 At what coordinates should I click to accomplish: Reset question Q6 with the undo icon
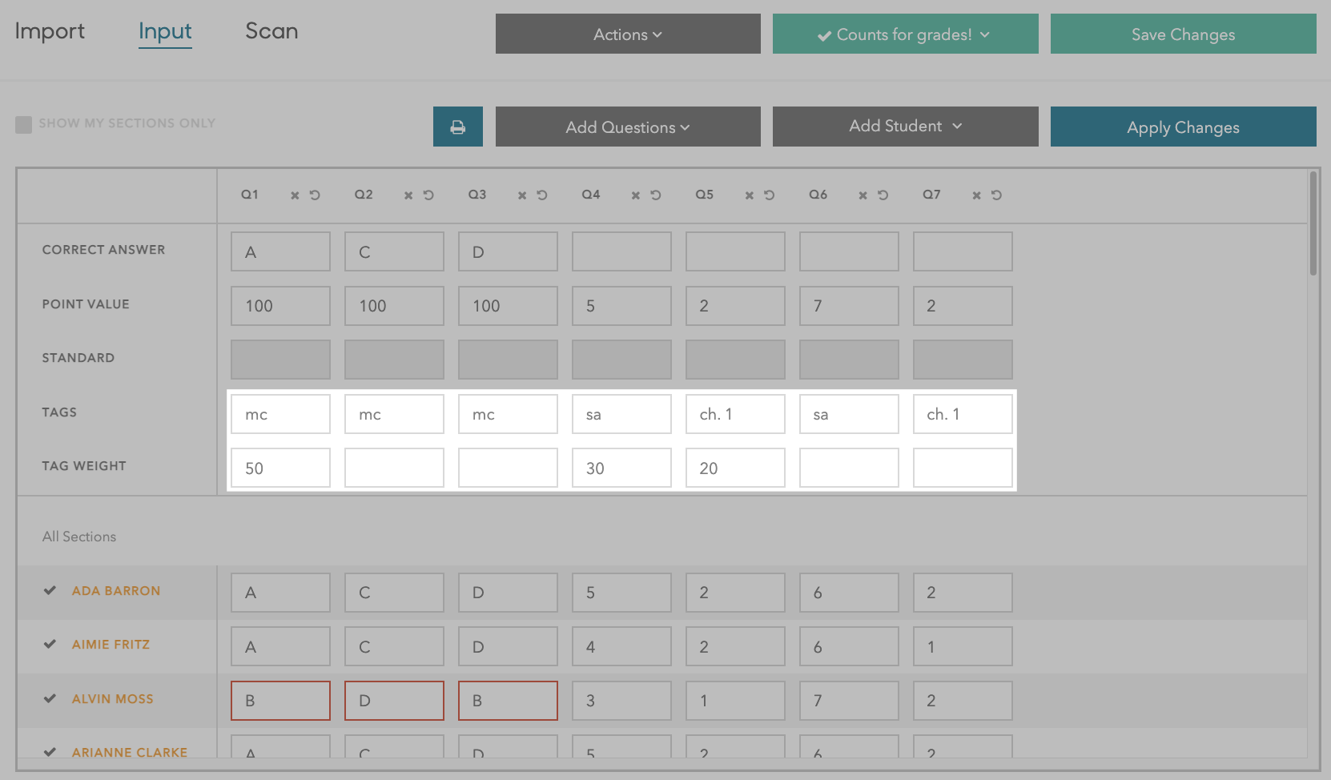(x=883, y=195)
